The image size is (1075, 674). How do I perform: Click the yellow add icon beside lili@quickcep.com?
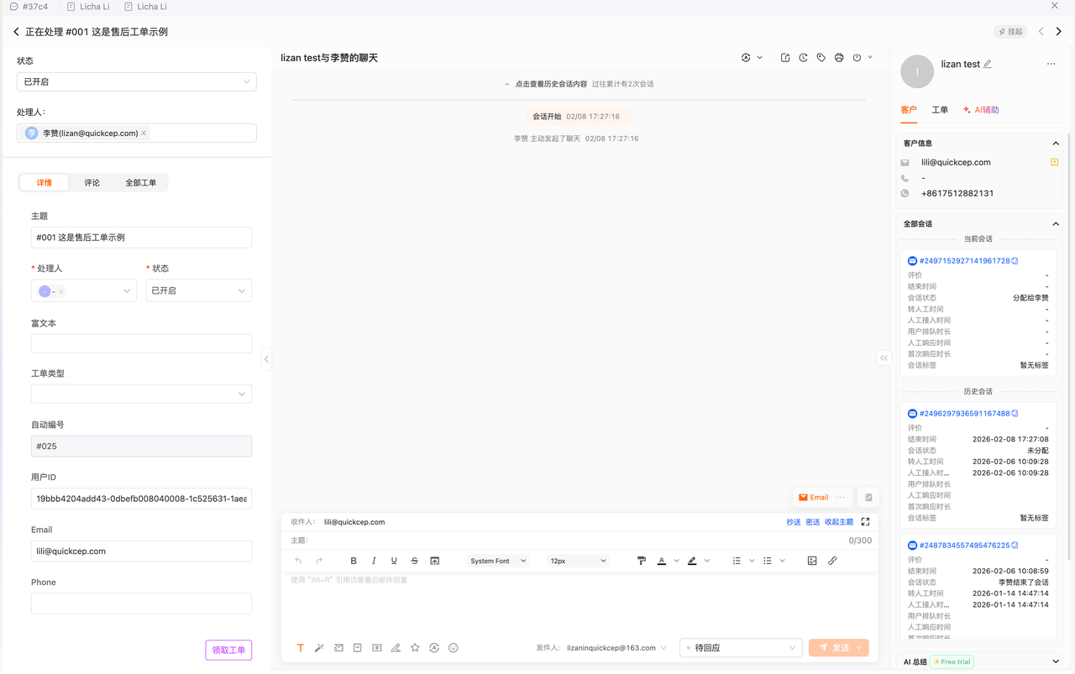click(1055, 162)
